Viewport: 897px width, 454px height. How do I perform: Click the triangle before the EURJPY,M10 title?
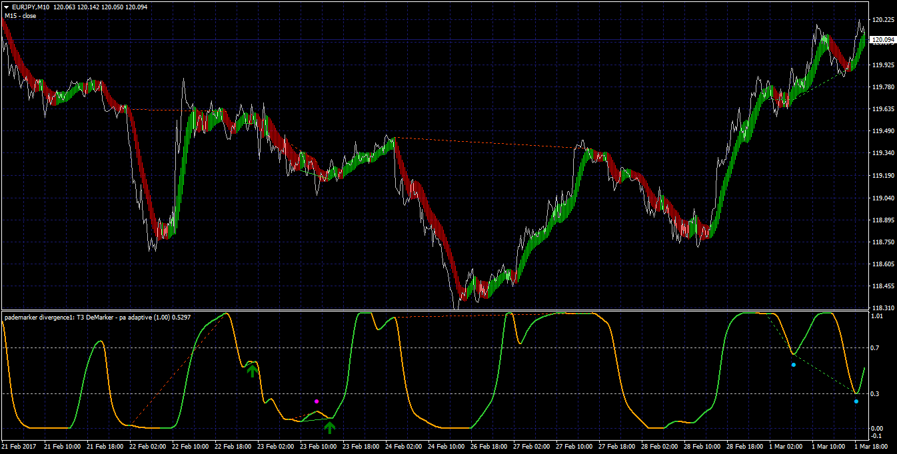6,7
